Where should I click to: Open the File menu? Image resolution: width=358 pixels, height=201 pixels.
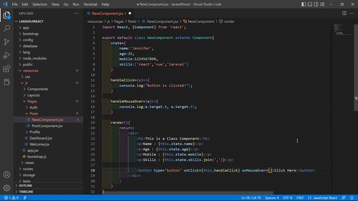[x=15, y=4]
